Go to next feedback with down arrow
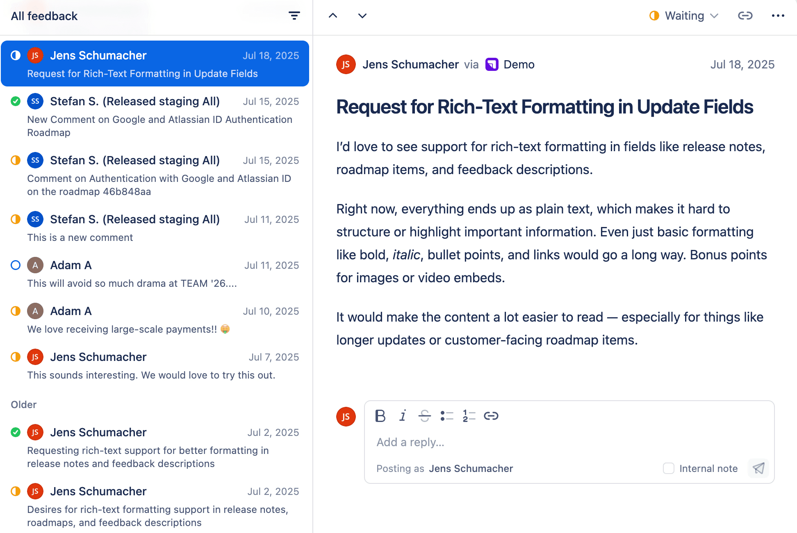The image size is (797, 533). pos(362,16)
